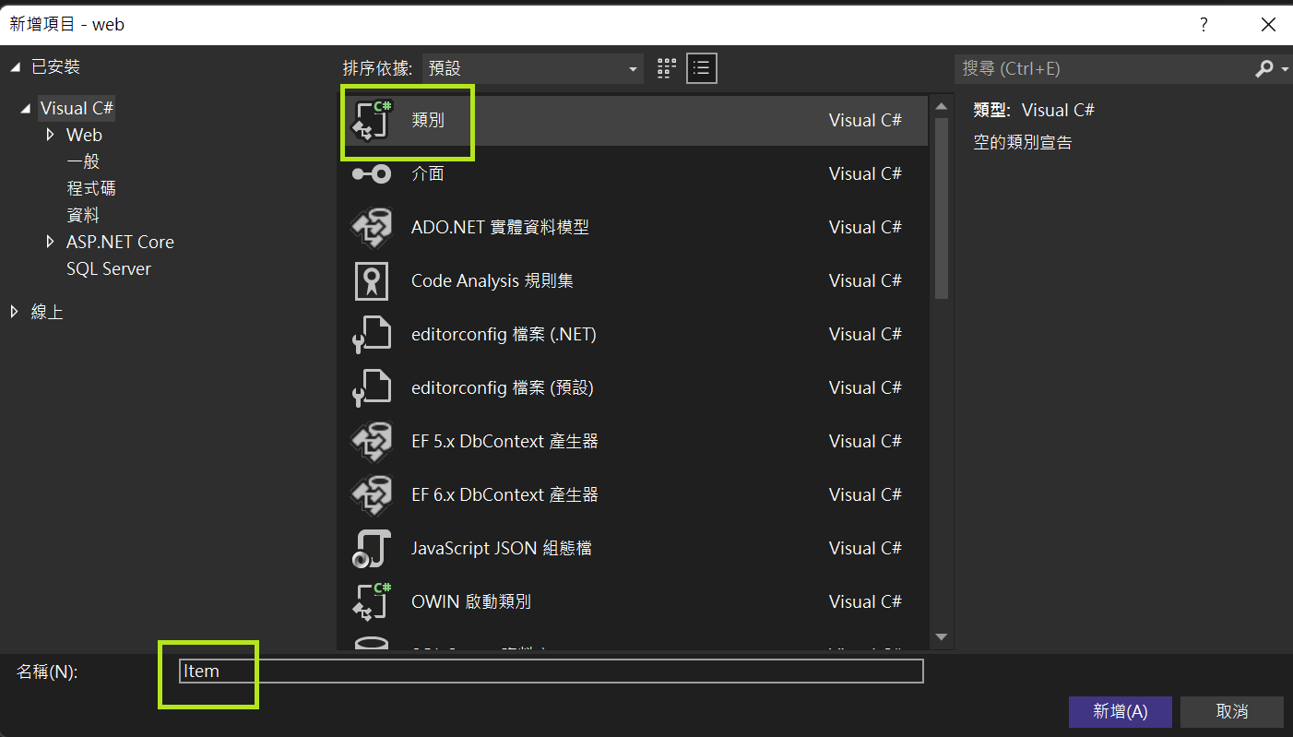
Task: Switch to small icons view
Action: [x=667, y=68]
